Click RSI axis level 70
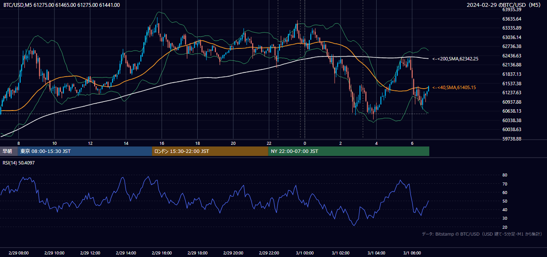The width and height of the screenshot is (547, 257). 505,184
